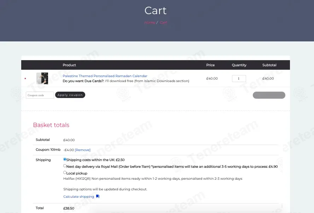Image resolution: width=314 pixels, height=213 pixels.
Task: Click the Basket totals heading
Action: (51, 125)
